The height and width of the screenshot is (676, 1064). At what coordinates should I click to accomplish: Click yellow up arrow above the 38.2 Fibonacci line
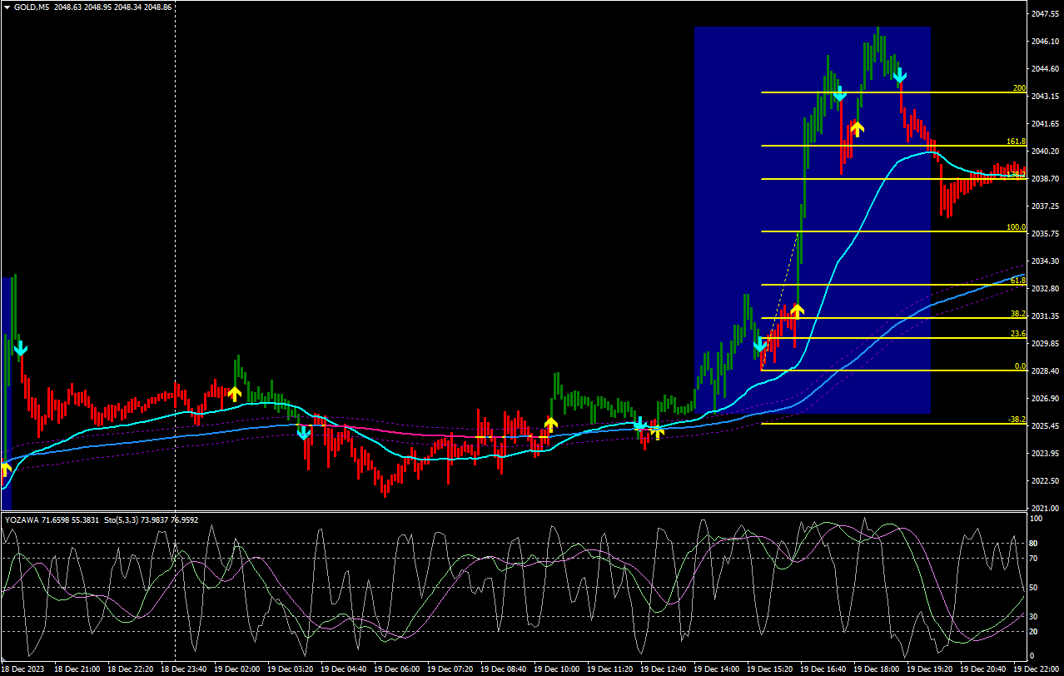coord(797,311)
